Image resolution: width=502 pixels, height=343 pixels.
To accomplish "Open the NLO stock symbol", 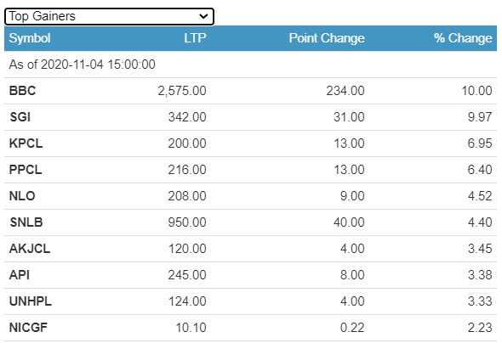I will pos(22,196).
